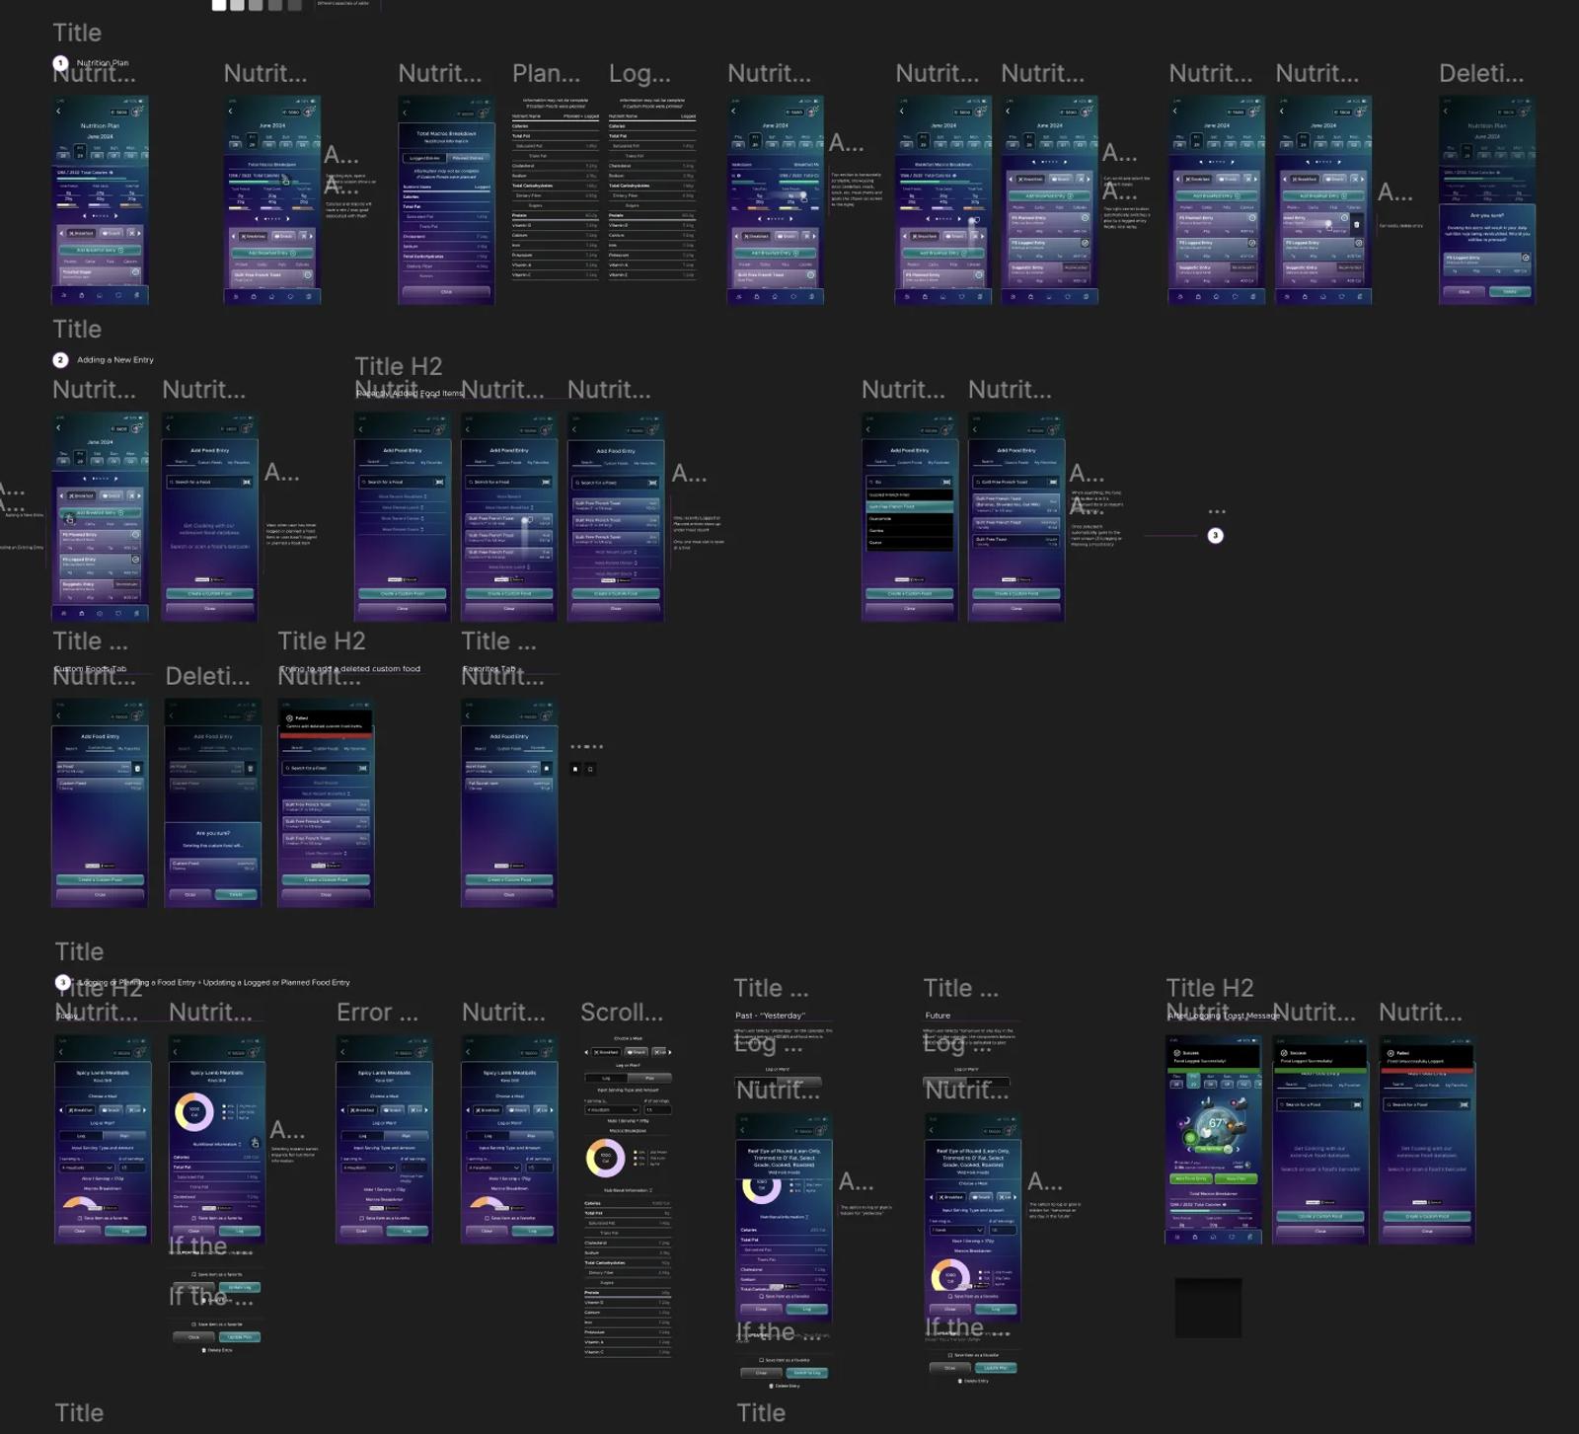The width and height of the screenshot is (1579, 1434).
Task: Open serving type dropdown in Error screen
Action: (368, 1168)
